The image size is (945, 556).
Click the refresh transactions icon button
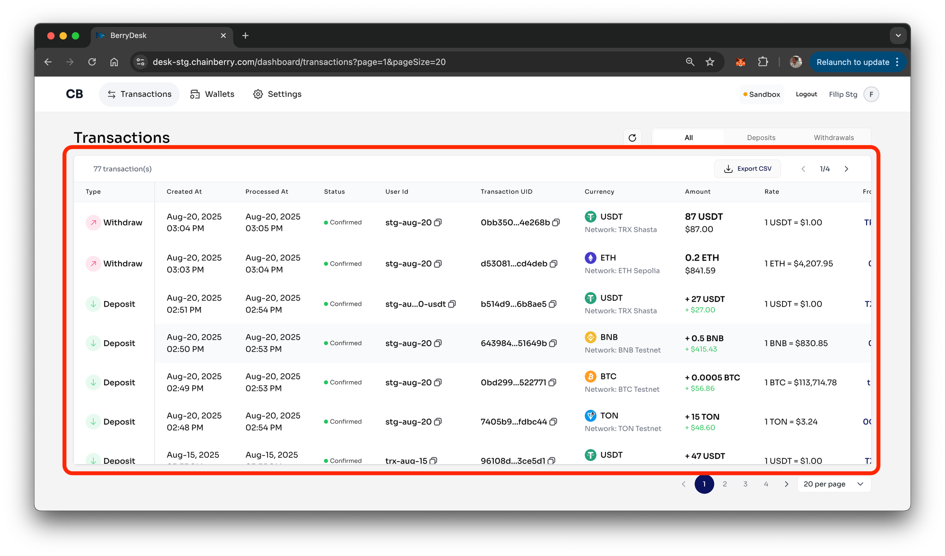point(632,137)
